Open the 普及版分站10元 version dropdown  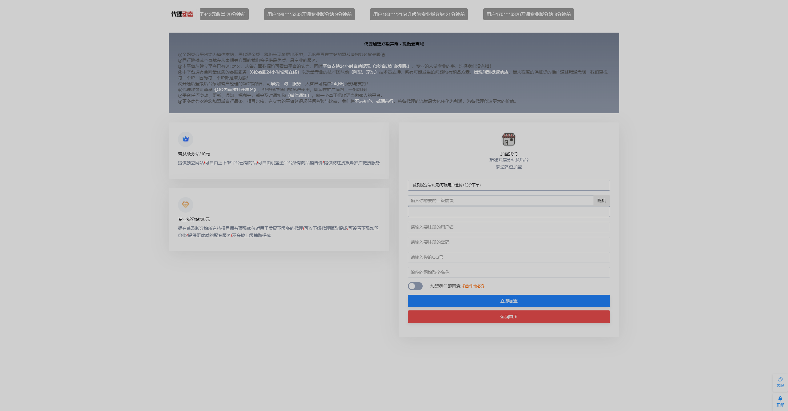click(x=509, y=185)
